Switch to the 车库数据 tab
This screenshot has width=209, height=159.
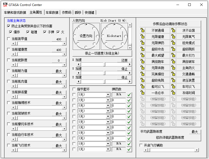click(x=52, y=12)
